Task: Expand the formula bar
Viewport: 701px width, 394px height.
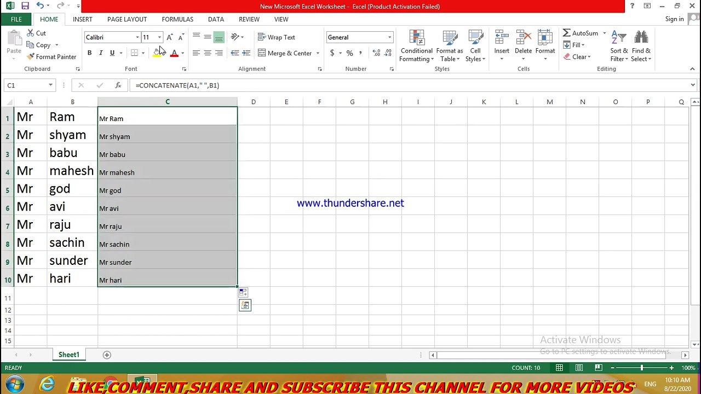Action: point(693,85)
